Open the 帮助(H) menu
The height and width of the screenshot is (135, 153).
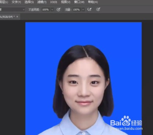[x=93, y=2]
